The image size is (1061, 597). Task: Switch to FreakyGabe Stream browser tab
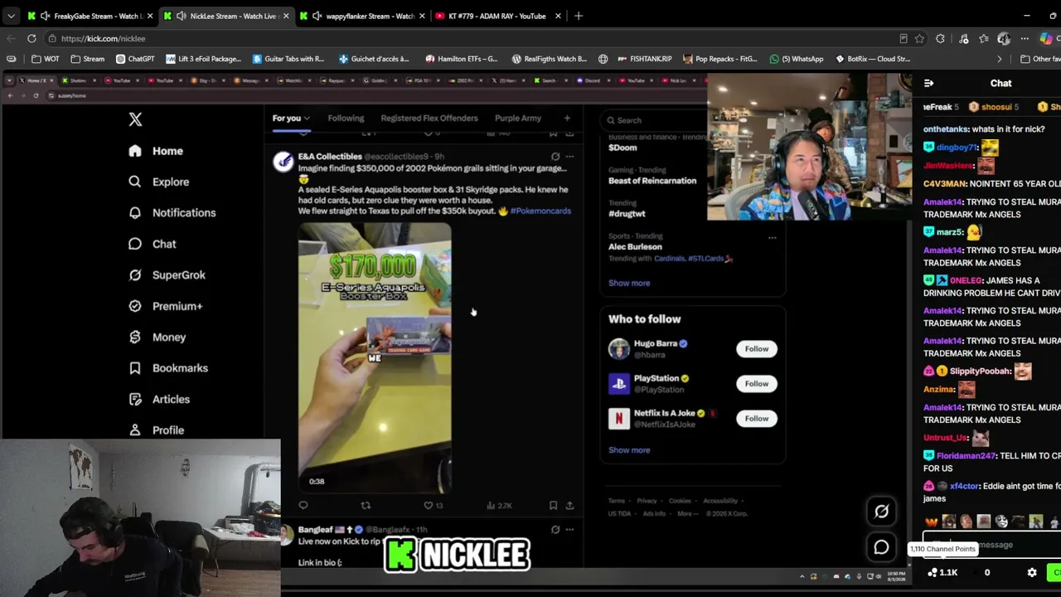90,16
